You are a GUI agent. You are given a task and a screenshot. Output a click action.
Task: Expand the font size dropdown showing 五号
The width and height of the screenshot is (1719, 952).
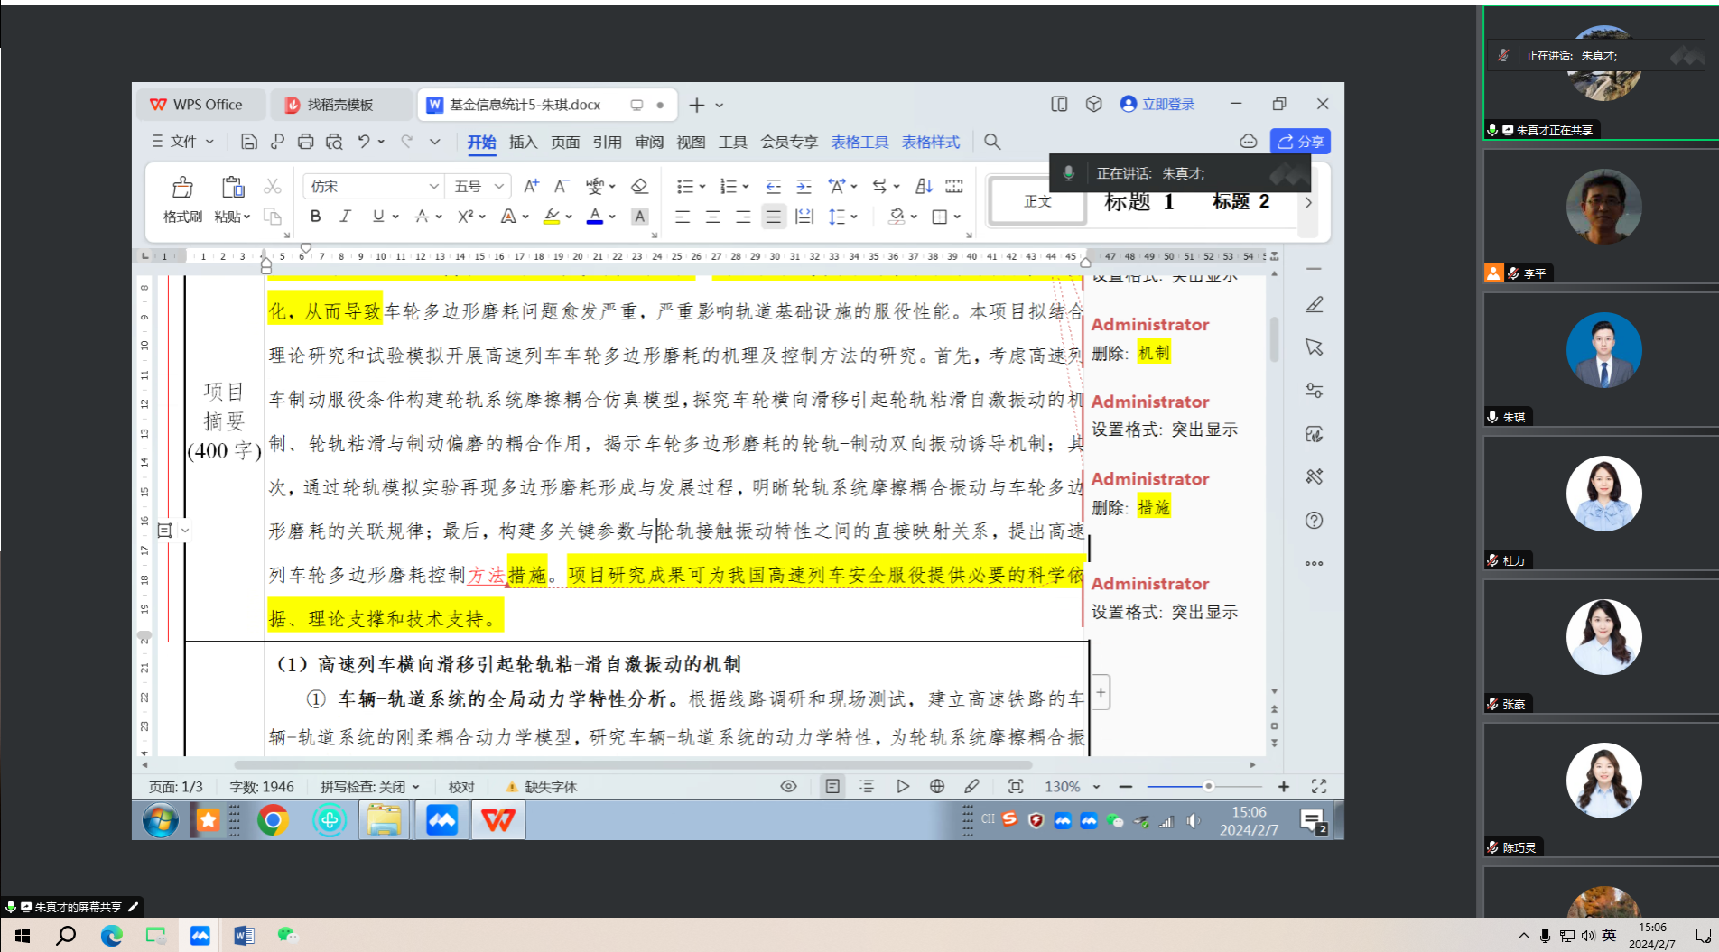click(x=498, y=187)
